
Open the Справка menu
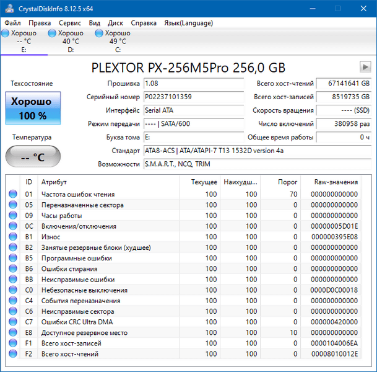144,23
